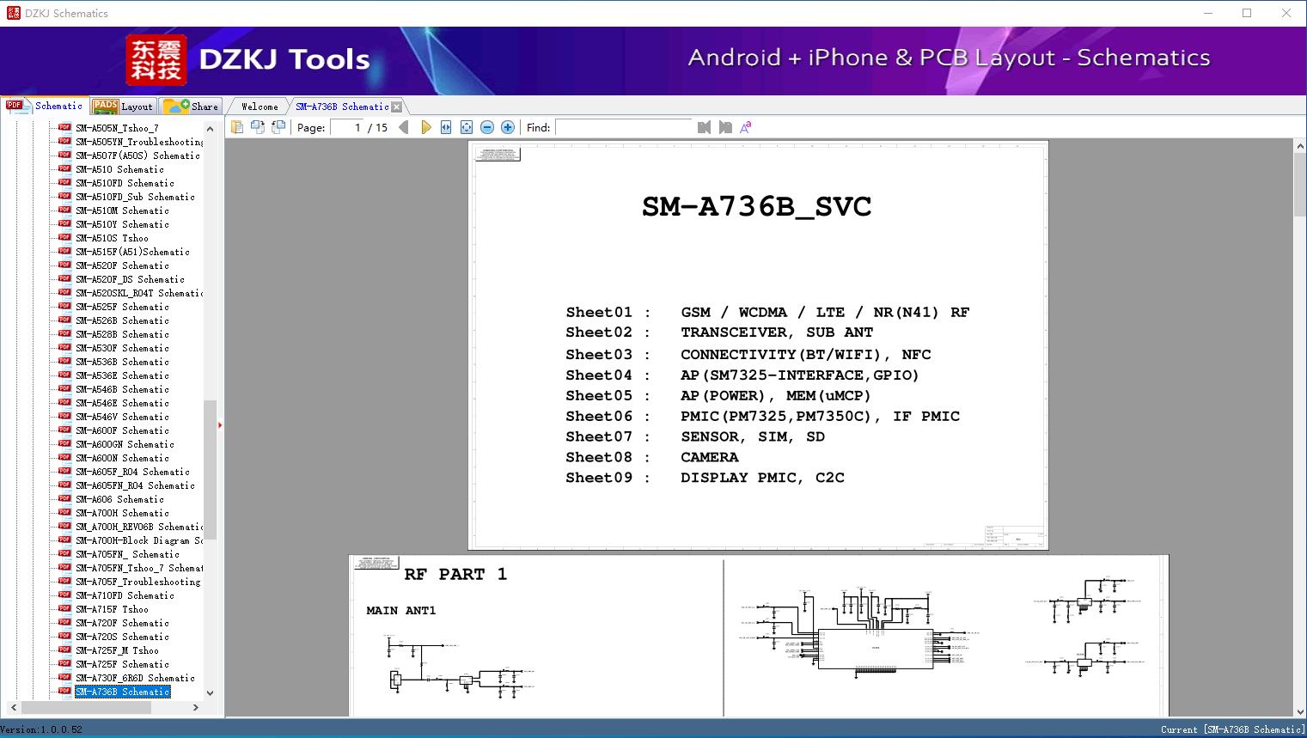Open SM-A730F_6R6D Schematic
The image size is (1307, 738).
click(x=135, y=678)
